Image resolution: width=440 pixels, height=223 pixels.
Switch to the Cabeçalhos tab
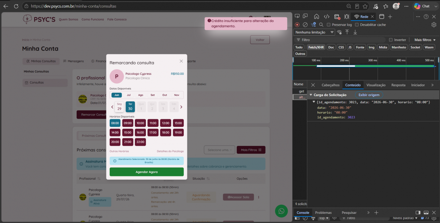click(330, 85)
